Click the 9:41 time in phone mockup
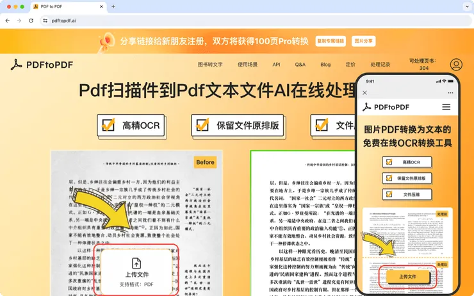The height and width of the screenshot is (296, 474). [x=370, y=81]
